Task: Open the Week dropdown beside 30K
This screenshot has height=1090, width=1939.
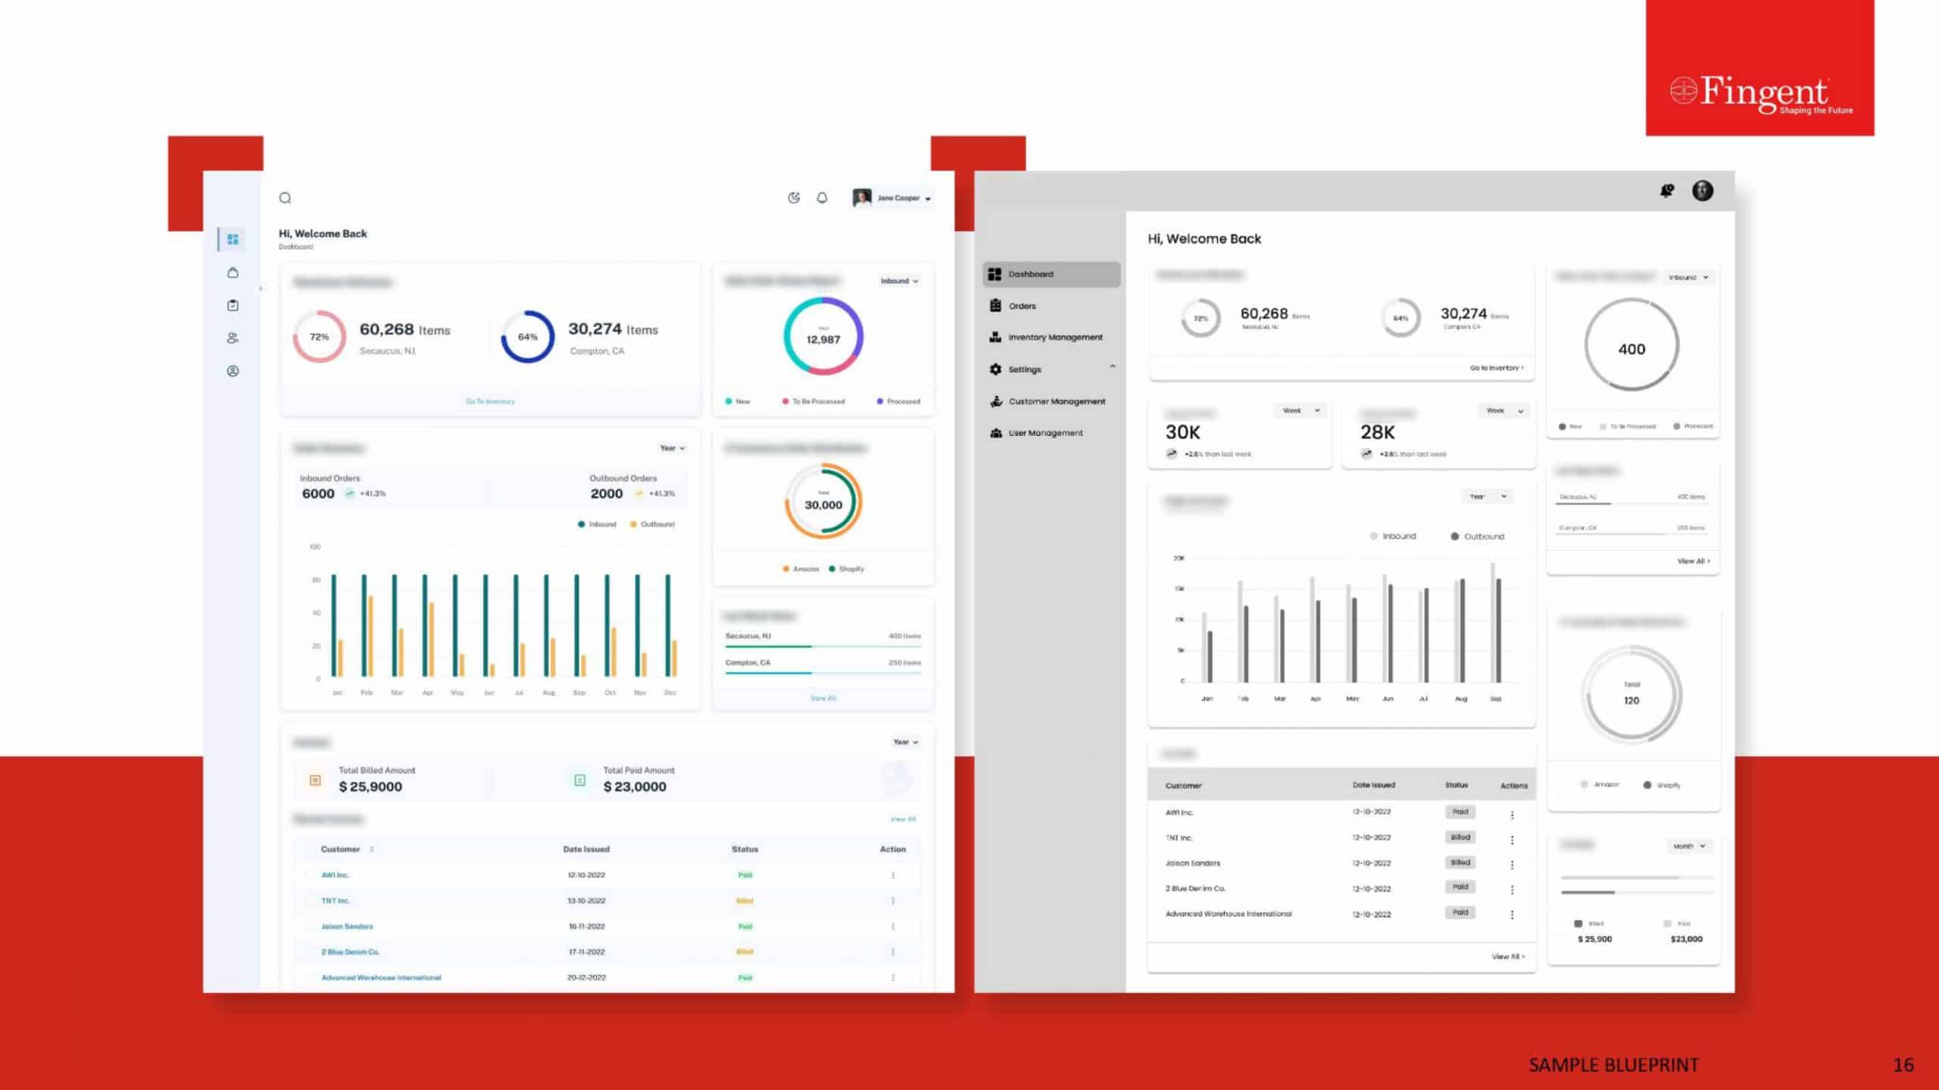Action: [1300, 410]
